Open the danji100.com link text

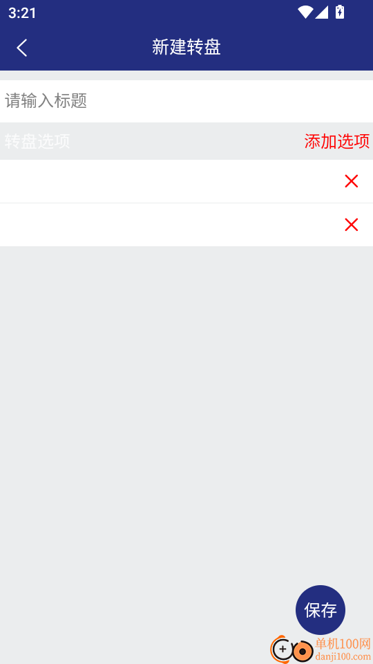point(343,657)
